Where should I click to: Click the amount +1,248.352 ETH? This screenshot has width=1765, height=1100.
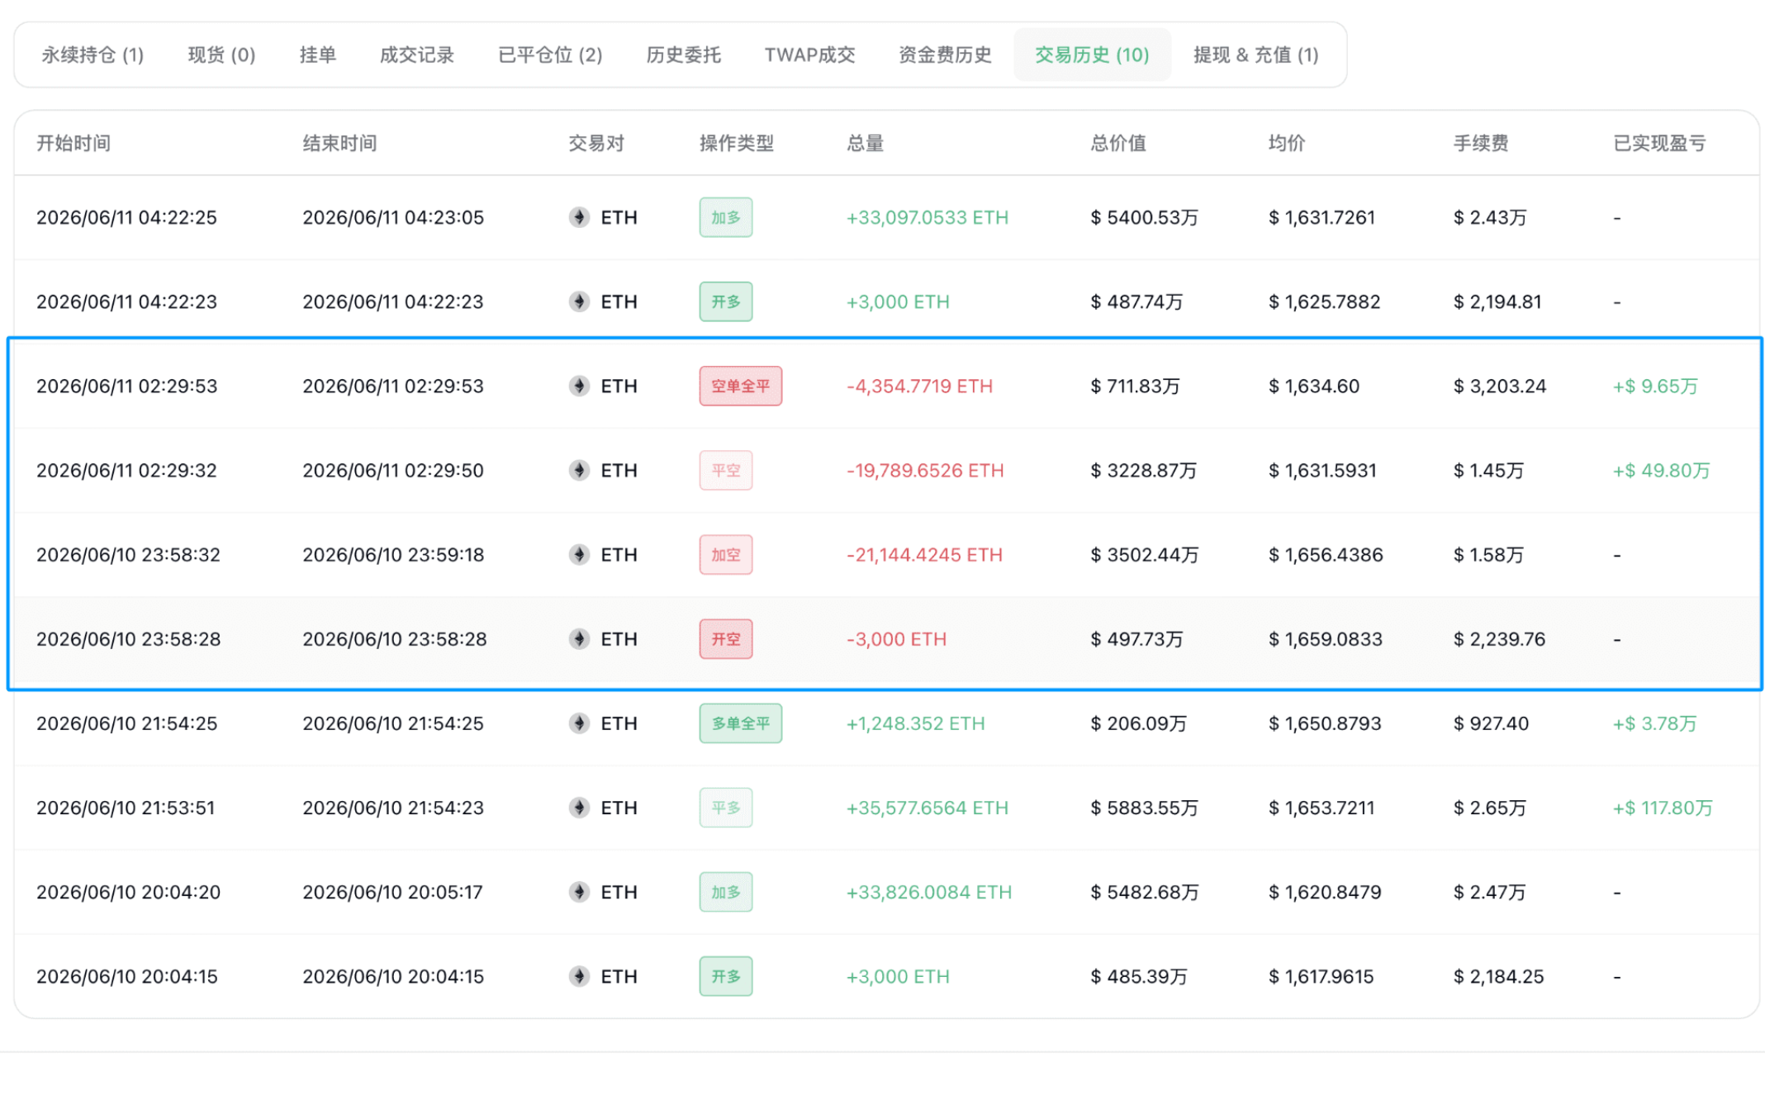(x=916, y=723)
